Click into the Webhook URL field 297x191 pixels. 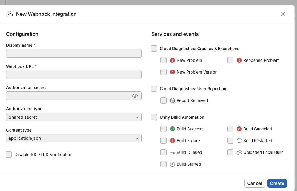click(x=74, y=74)
